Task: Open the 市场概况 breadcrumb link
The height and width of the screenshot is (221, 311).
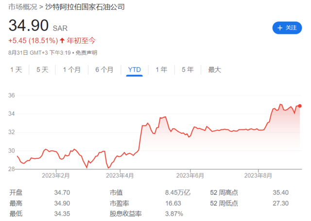Action: [23, 7]
